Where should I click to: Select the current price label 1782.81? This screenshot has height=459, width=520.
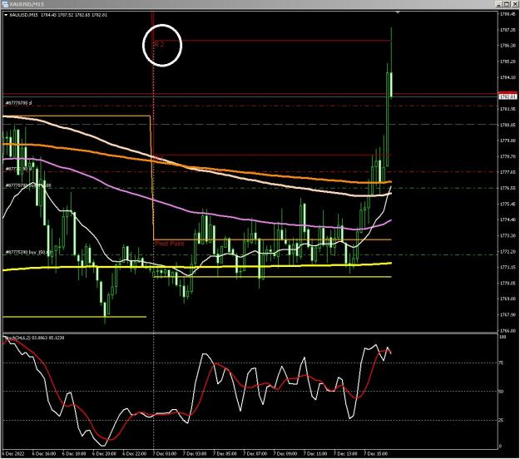click(x=508, y=96)
